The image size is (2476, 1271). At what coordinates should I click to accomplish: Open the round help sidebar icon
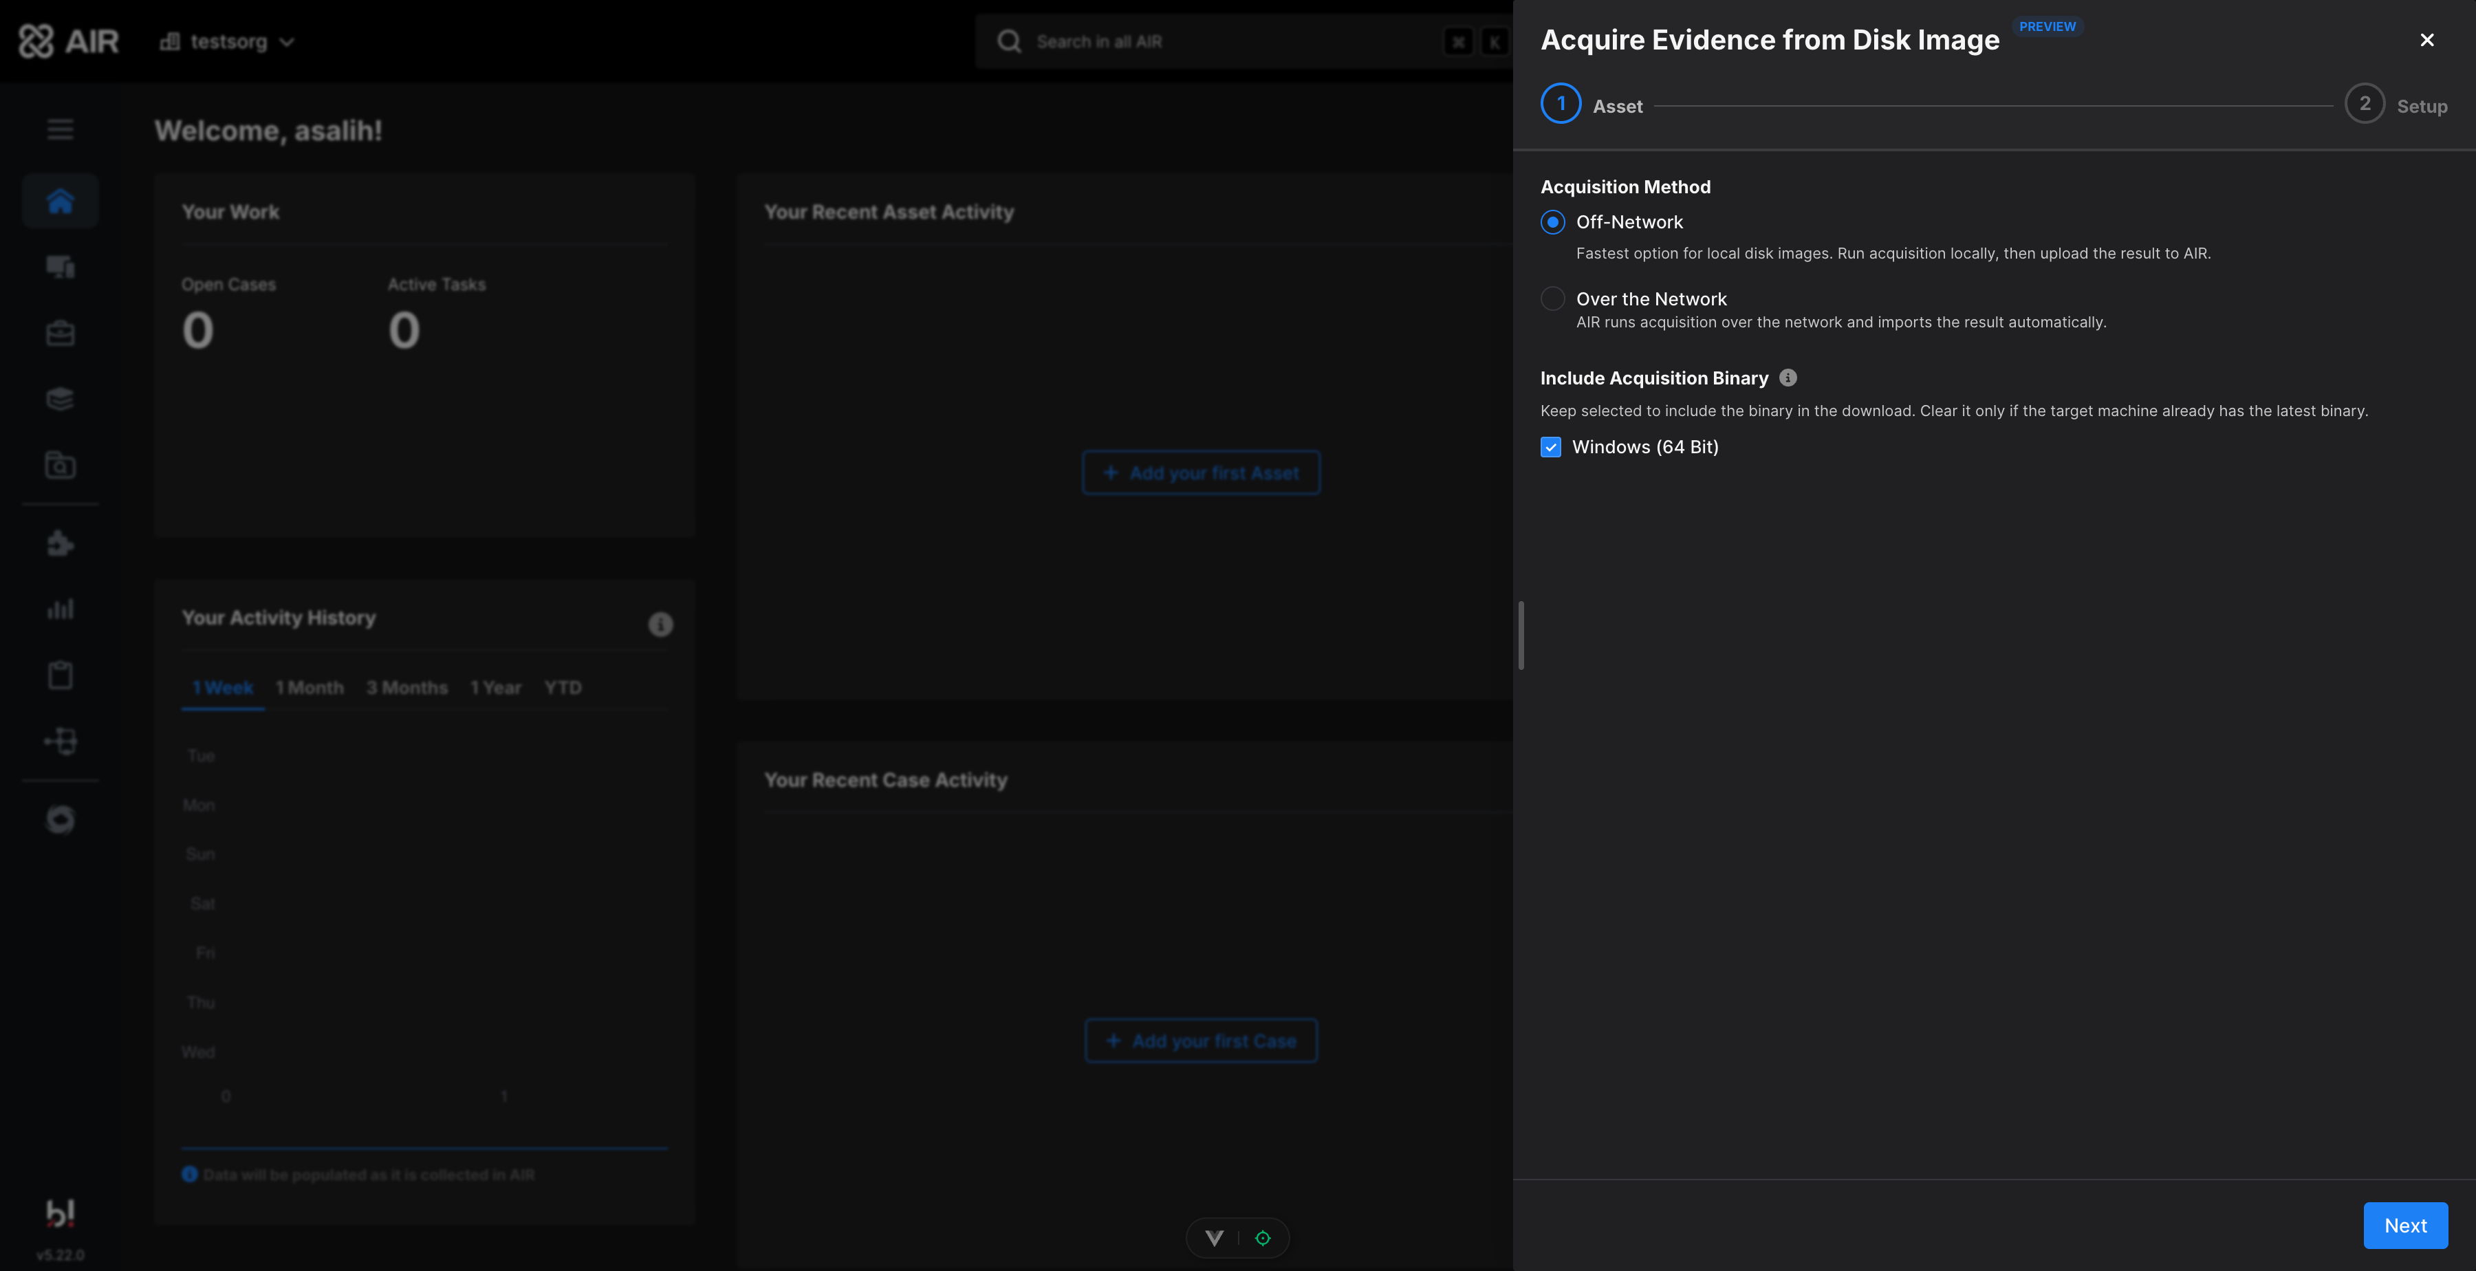[x=61, y=819]
